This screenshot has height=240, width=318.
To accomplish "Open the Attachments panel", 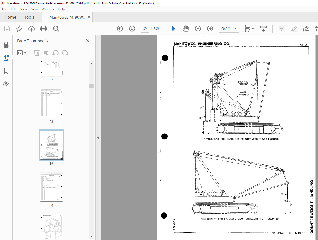I will click(6, 83).
